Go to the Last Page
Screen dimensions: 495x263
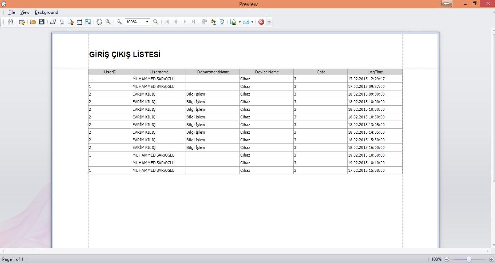point(193,22)
